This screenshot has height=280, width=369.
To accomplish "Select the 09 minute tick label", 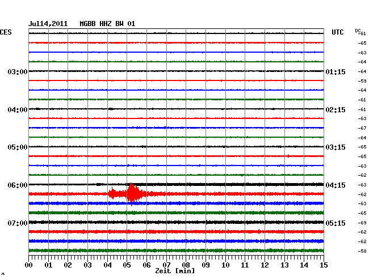I will [x=206, y=265].
